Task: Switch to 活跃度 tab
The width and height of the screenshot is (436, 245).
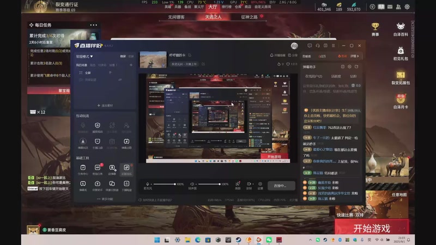Action: tap(336, 76)
